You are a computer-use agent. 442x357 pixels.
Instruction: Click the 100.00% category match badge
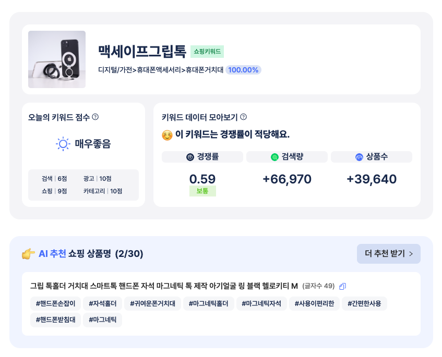click(243, 69)
